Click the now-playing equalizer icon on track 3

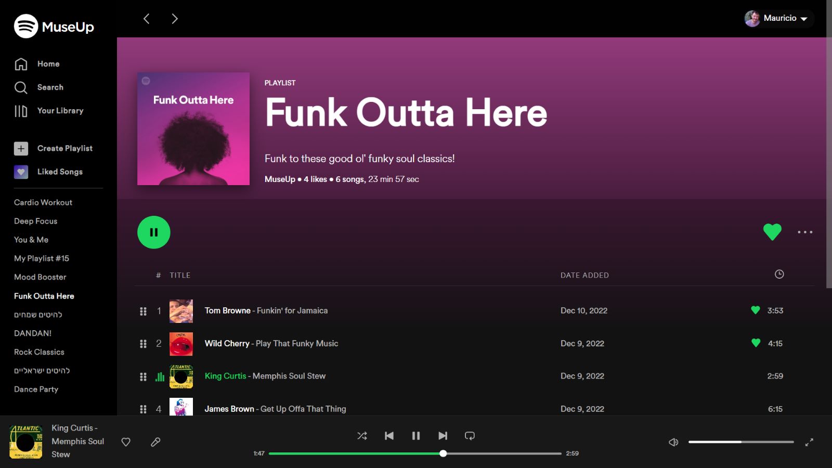pyautogui.click(x=160, y=376)
